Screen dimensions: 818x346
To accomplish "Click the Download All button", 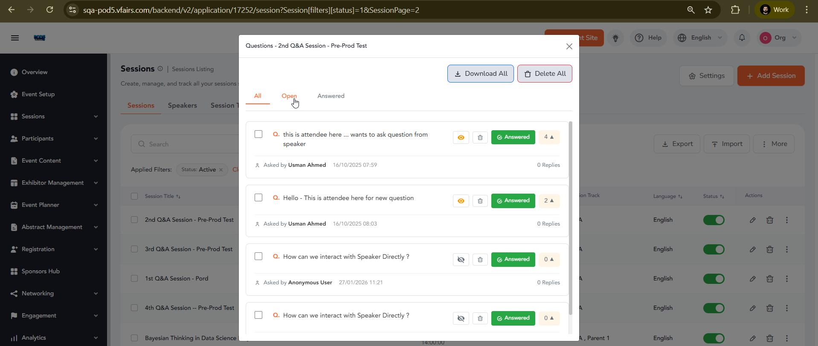I will point(480,74).
